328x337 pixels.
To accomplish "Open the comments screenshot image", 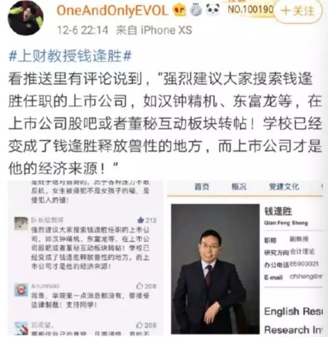I will tap(85, 258).
